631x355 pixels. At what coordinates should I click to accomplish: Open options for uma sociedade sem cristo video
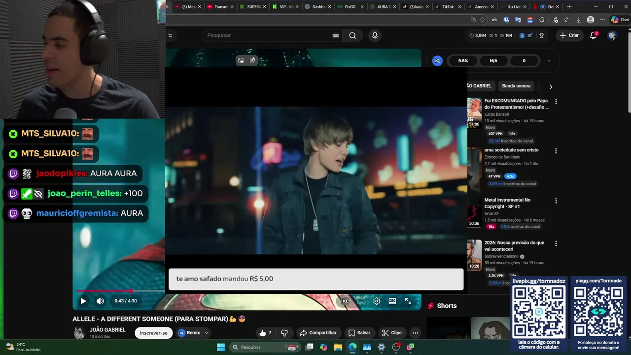pyautogui.click(x=556, y=151)
